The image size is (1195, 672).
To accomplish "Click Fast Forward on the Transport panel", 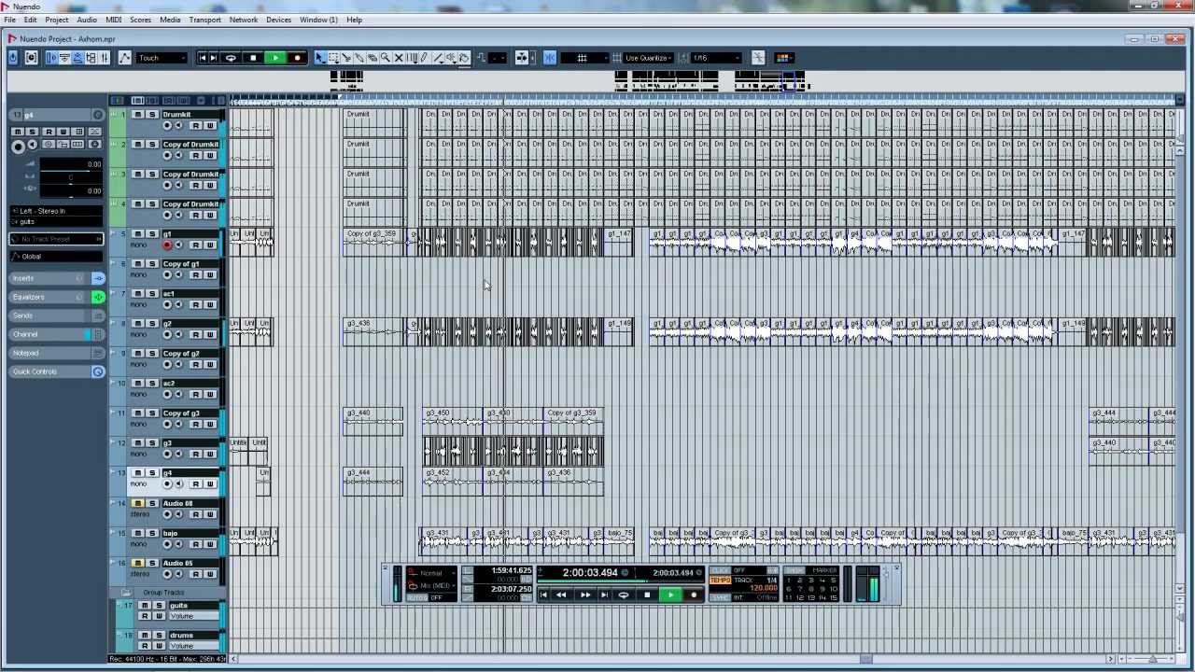I will coord(585,595).
